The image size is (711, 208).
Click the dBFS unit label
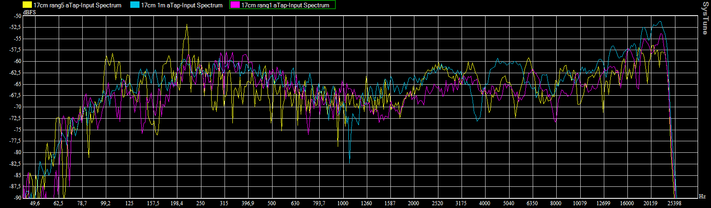[x=30, y=12]
